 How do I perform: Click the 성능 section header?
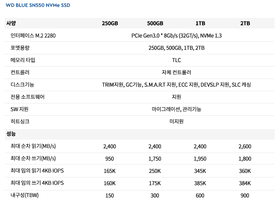pyautogui.click(x=11, y=134)
